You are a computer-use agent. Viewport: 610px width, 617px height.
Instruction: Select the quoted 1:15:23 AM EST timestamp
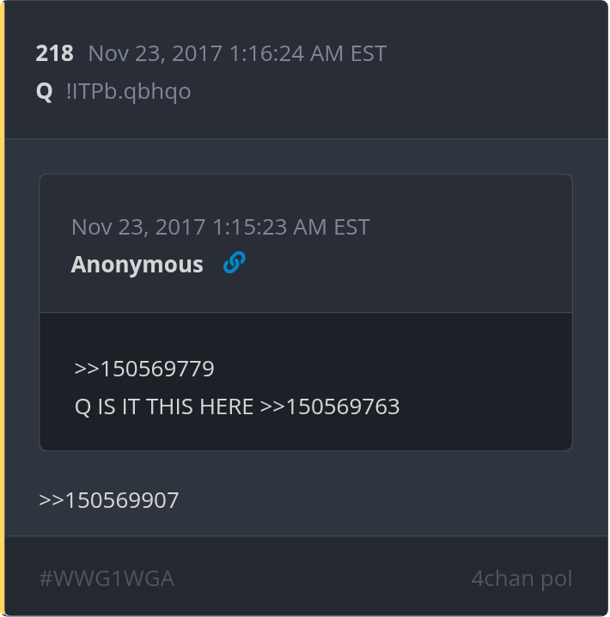[220, 227]
